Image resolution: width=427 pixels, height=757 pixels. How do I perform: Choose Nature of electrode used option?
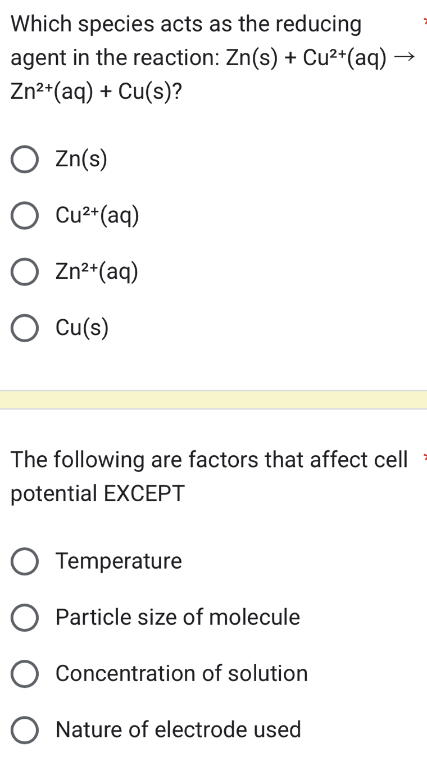click(x=24, y=730)
